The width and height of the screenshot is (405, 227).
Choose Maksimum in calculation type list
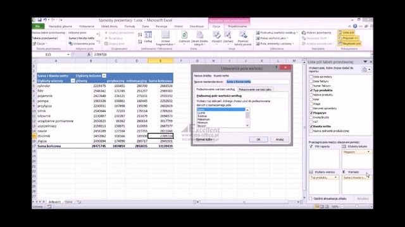(x=204, y=119)
